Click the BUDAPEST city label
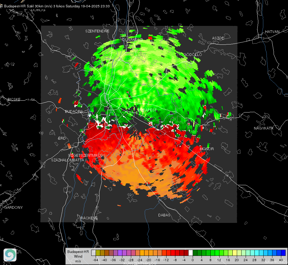The height and width of the screenshot is (265, 288). point(147,110)
